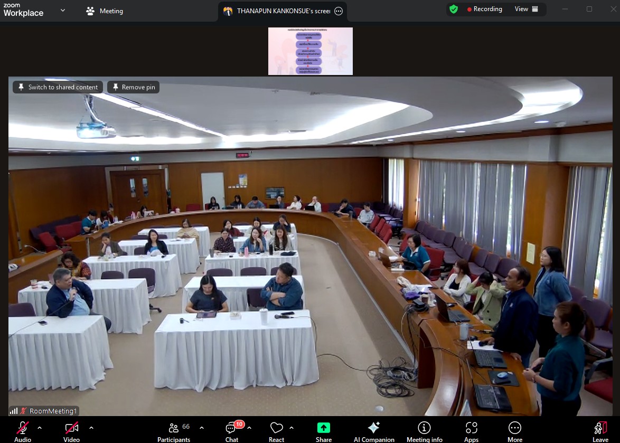Screen dimensions: 620x443
Task: Open Meeting info
Action: (424, 431)
